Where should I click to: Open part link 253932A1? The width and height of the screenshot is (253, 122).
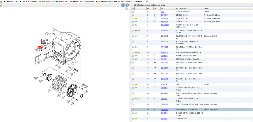coord(164,42)
